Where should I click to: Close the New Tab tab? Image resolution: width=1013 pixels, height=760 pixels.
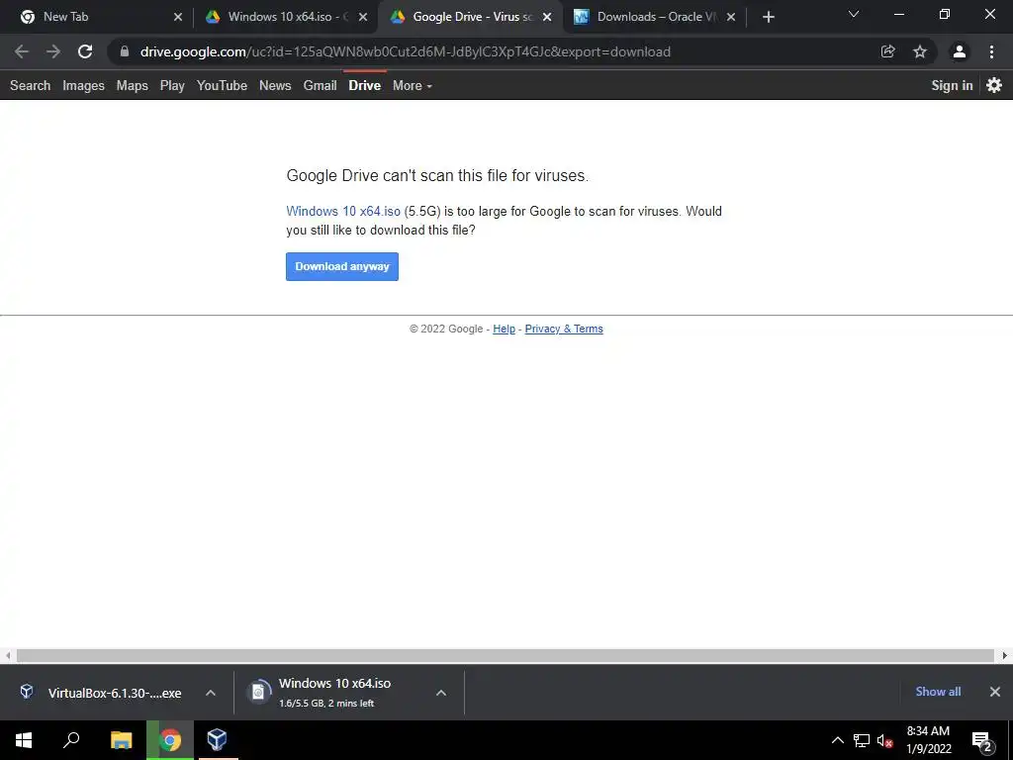178,17
